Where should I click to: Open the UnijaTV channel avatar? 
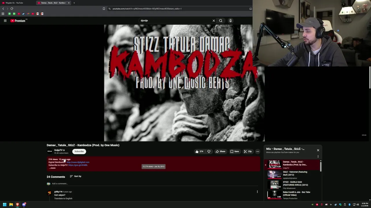coord(50,151)
